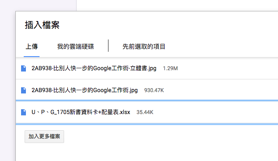The height and width of the screenshot is (161, 278).
Task: Click file icon beside 立體書.jpg row
Action: 23,68
